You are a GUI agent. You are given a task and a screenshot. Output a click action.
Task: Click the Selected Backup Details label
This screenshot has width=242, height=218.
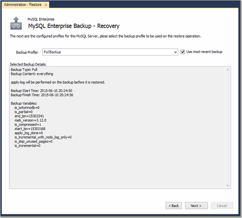coord(28,65)
